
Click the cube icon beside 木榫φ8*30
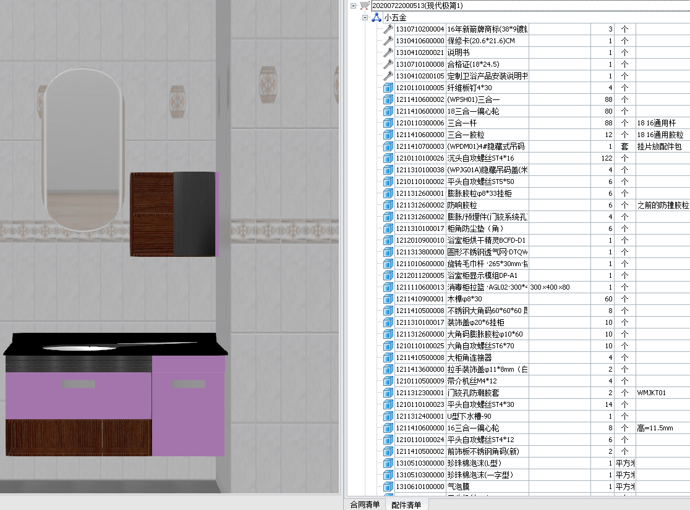coord(388,299)
